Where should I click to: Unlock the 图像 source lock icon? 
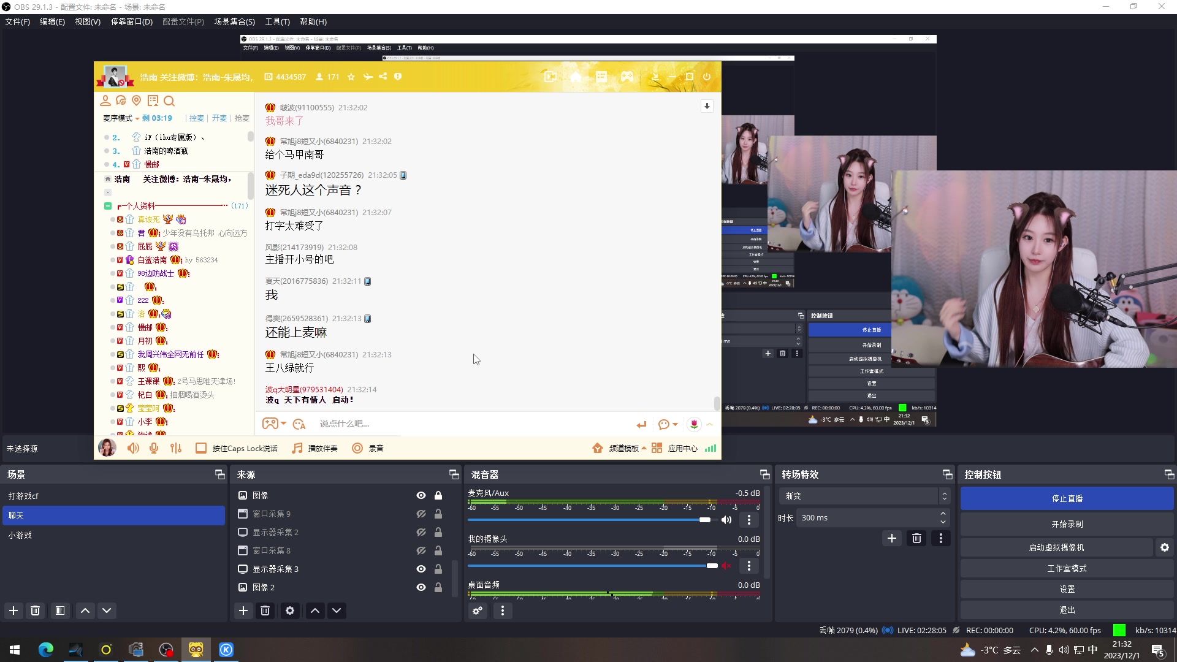(438, 495)
